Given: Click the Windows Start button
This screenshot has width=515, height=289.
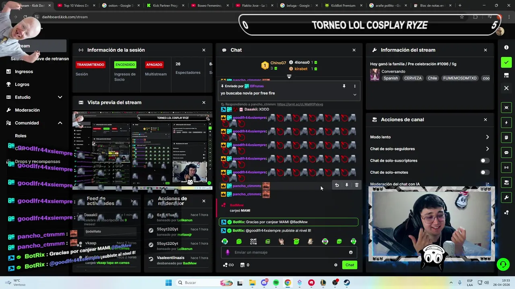Looking at the screenshot, I should [169, 283].
